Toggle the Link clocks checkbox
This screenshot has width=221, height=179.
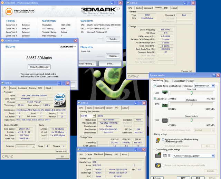click(155, 98)
